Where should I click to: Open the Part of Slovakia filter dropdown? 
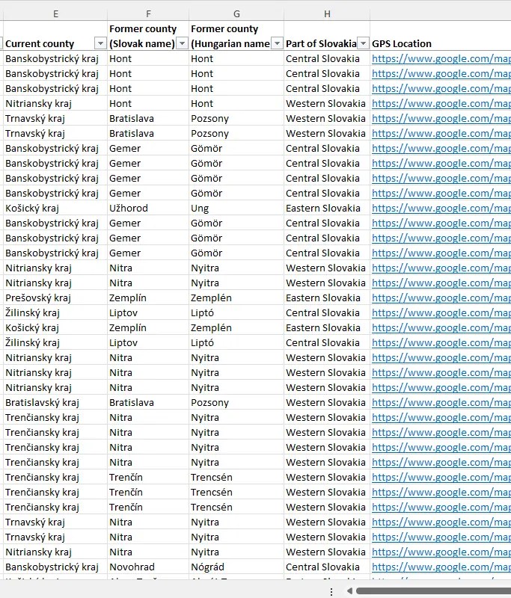[x=363, y=44]
